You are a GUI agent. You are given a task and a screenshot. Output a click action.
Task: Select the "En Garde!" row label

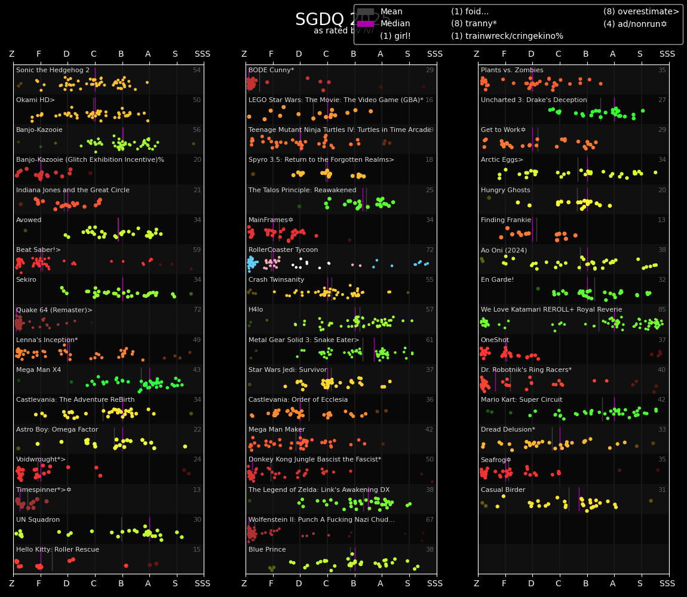pyautogui.click(x=497, y=279)
